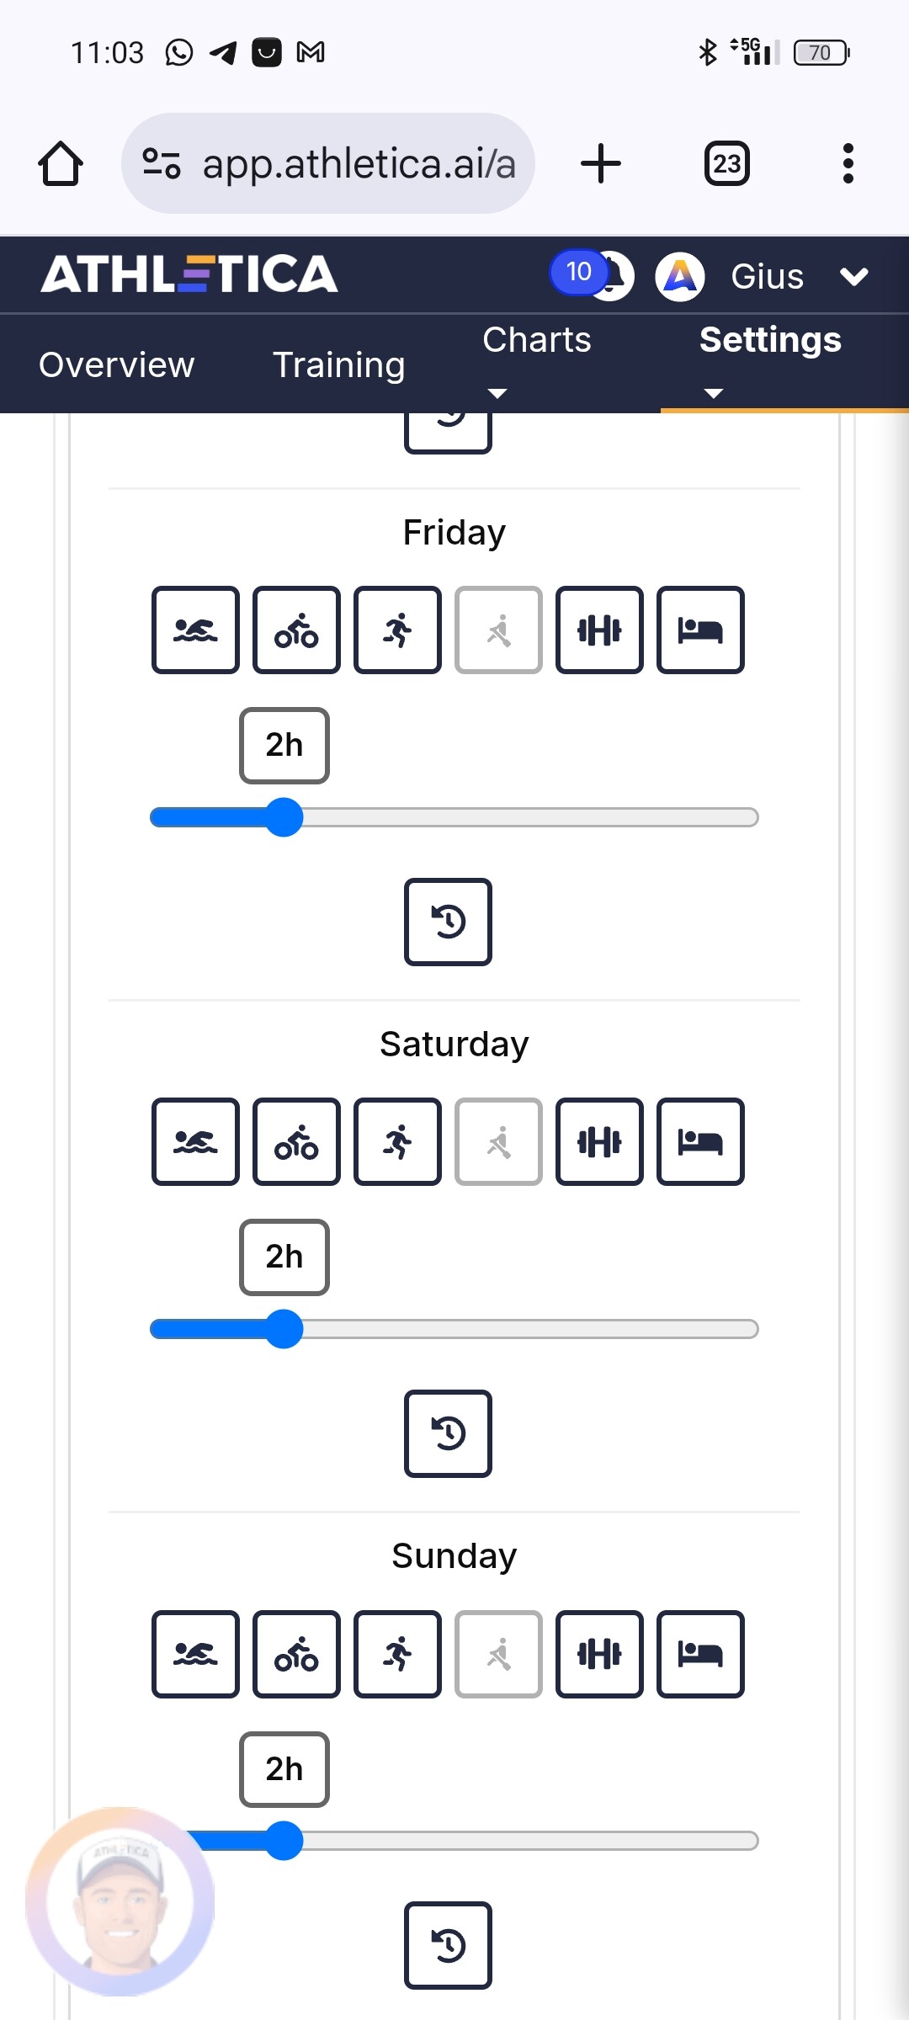Open the AI coach avatar chat bubble
The height and width of the screenshot is (2020, 909).
pyautogui.click(x=120, y=1901)
